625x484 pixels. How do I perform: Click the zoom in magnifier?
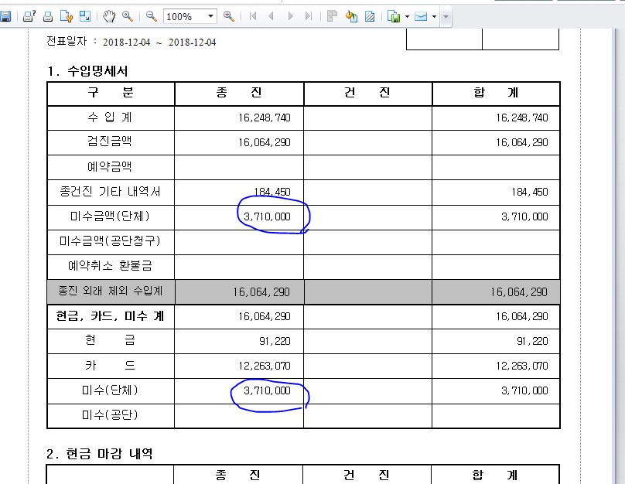click(229, 16)
